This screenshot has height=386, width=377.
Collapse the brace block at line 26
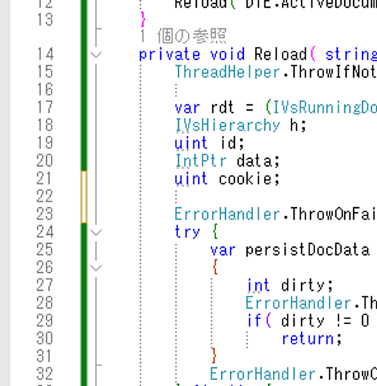pos(96,268)
